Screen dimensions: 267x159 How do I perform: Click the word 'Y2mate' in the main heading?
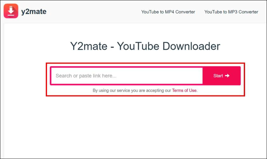click(89, 46)
